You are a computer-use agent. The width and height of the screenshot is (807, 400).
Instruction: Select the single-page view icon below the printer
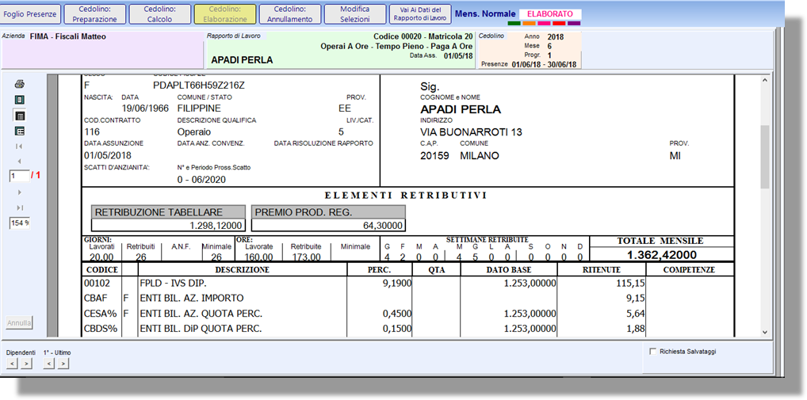[x=20, y=100]
